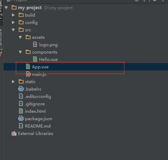Click the config folder icon
168x160 pixels.
pyautogui.click(x=21, y=22)
